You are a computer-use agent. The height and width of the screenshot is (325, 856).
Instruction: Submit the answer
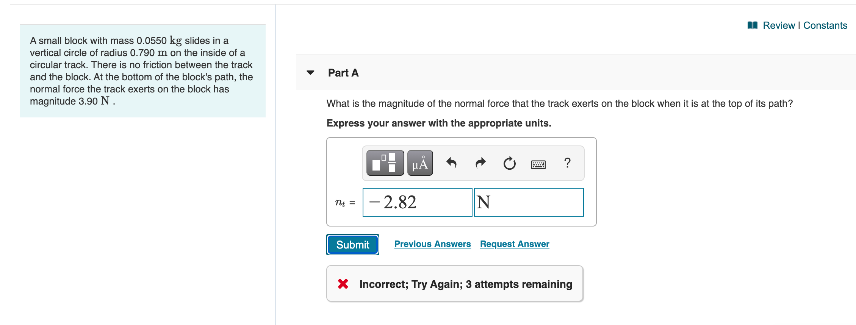tap(352, 244)
